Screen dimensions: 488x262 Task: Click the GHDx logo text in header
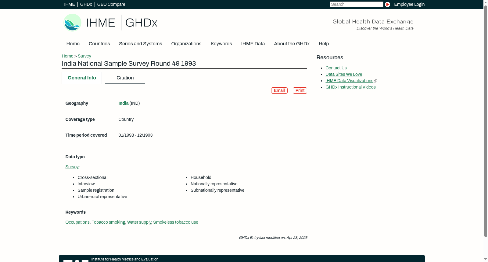tap(141, 23)
